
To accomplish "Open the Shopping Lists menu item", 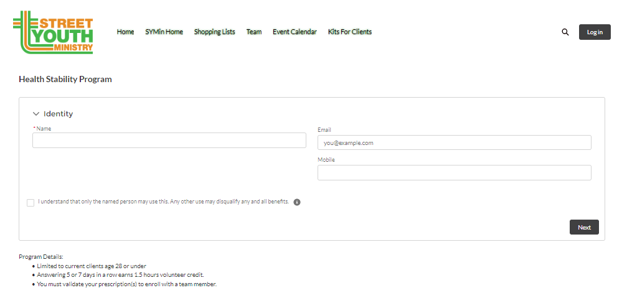I will (214, 32).
